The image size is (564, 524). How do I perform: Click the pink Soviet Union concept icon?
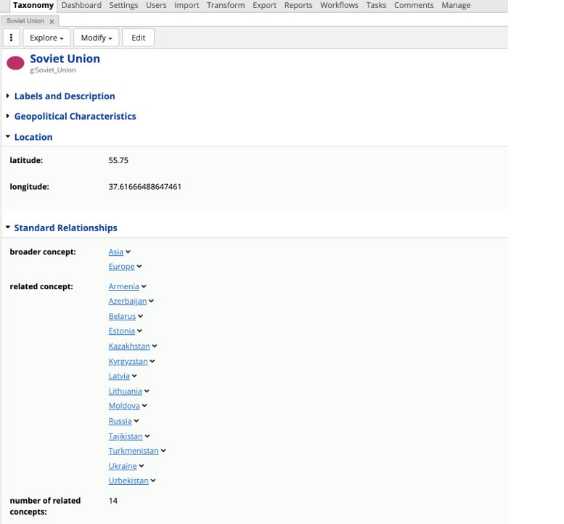point(15,63)
